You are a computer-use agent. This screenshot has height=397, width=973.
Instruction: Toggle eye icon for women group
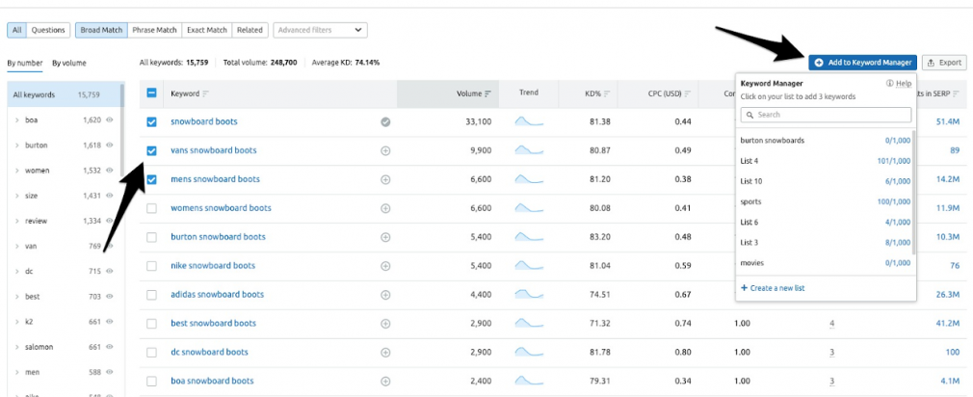[109, 171]
